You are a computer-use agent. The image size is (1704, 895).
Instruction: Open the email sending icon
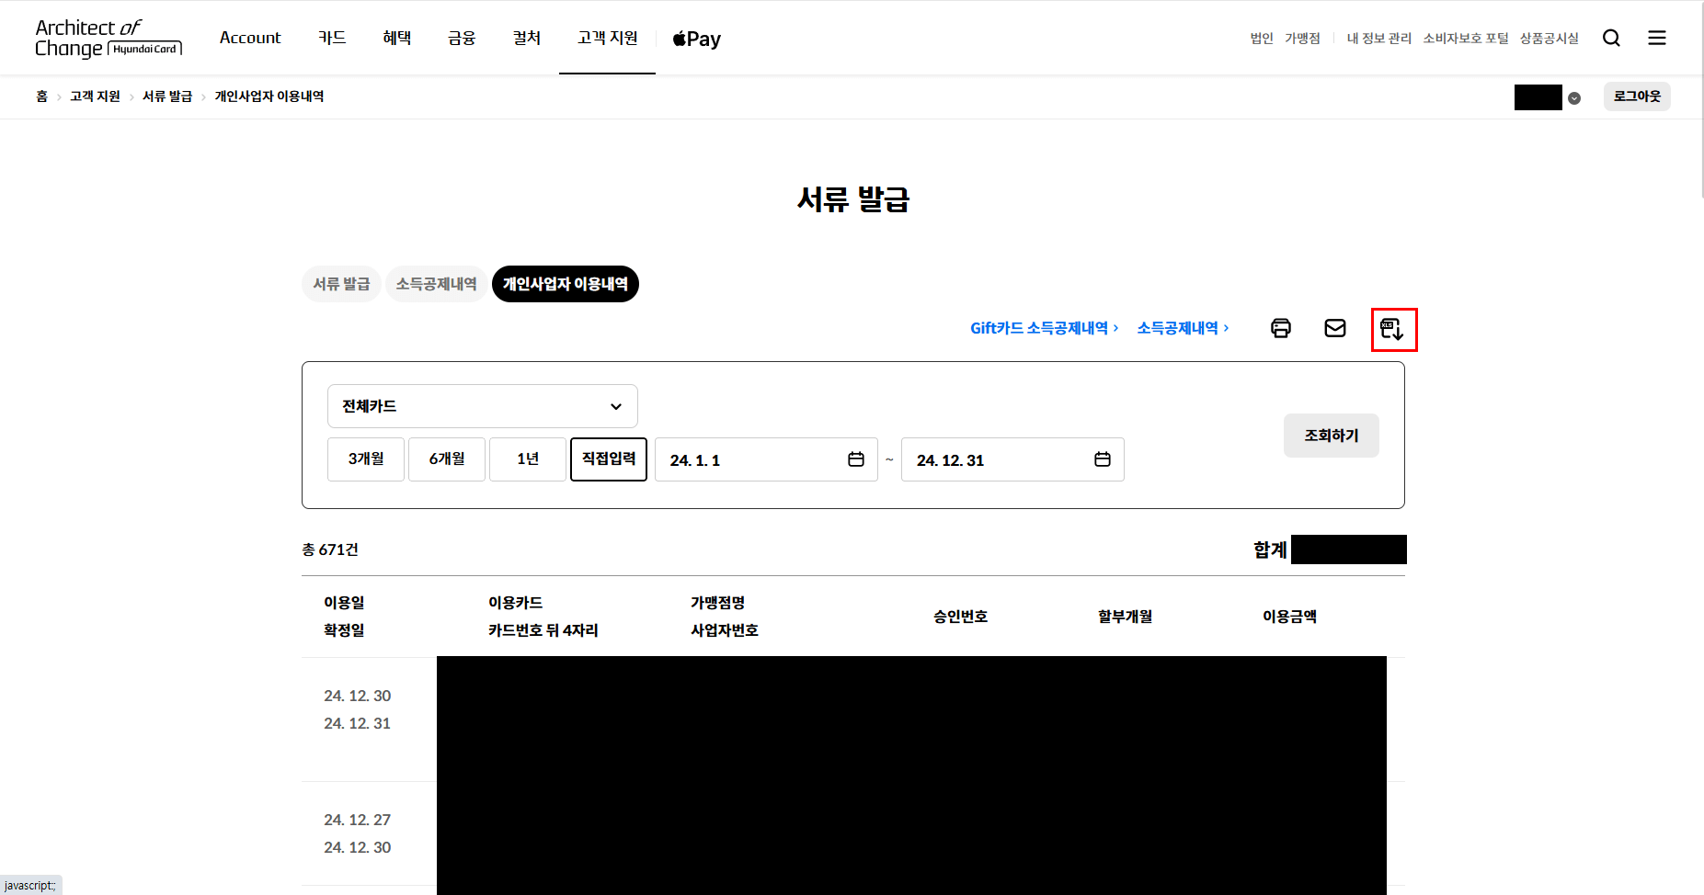coord(1335,327)
